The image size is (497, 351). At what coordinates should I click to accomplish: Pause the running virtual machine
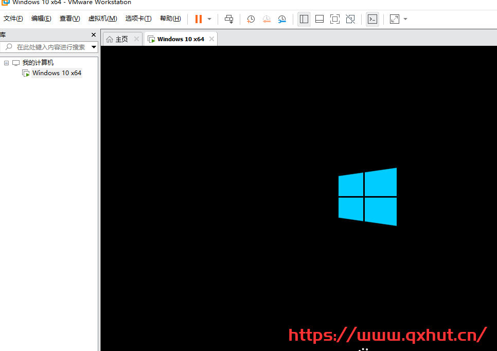tap(199, 19)
